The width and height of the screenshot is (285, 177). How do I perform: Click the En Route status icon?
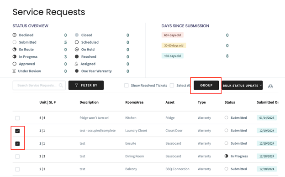pyautogui.click(x=14, y=50)
